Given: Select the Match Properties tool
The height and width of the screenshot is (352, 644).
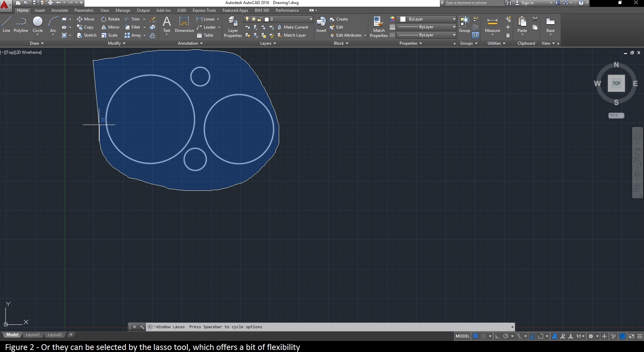Looking at the screenshot, I should pos(378,26).
